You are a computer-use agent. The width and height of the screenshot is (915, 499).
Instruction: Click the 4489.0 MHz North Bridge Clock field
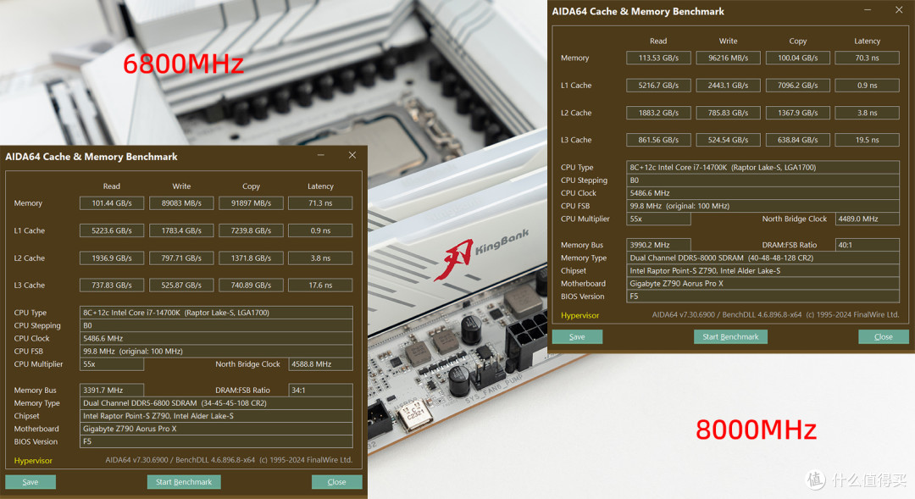(x=868, y=219)
